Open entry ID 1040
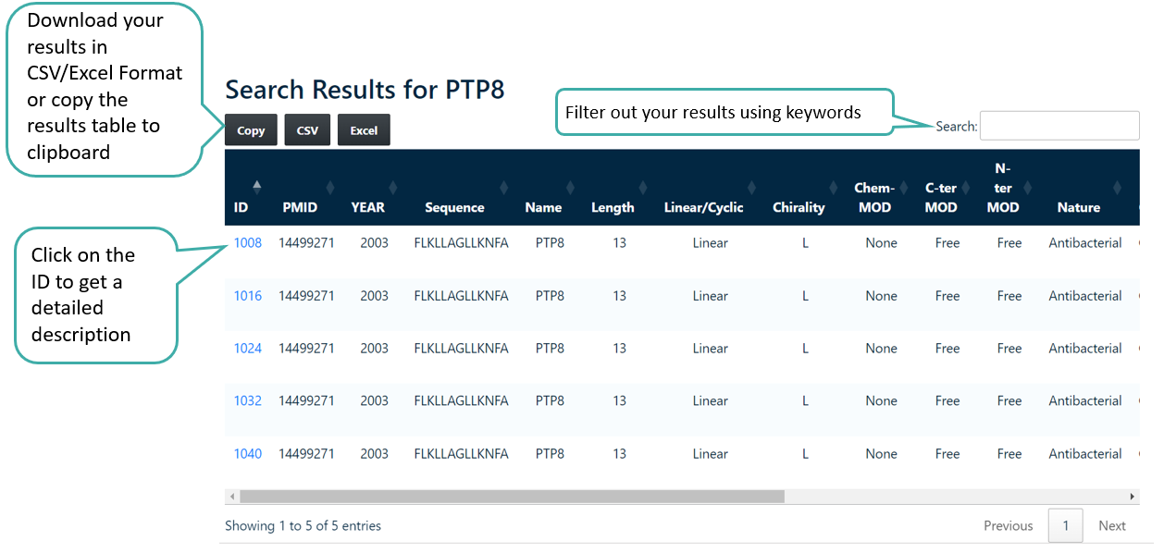The height and width of the screenshot is (553, 1164). (x=247, y=454)
